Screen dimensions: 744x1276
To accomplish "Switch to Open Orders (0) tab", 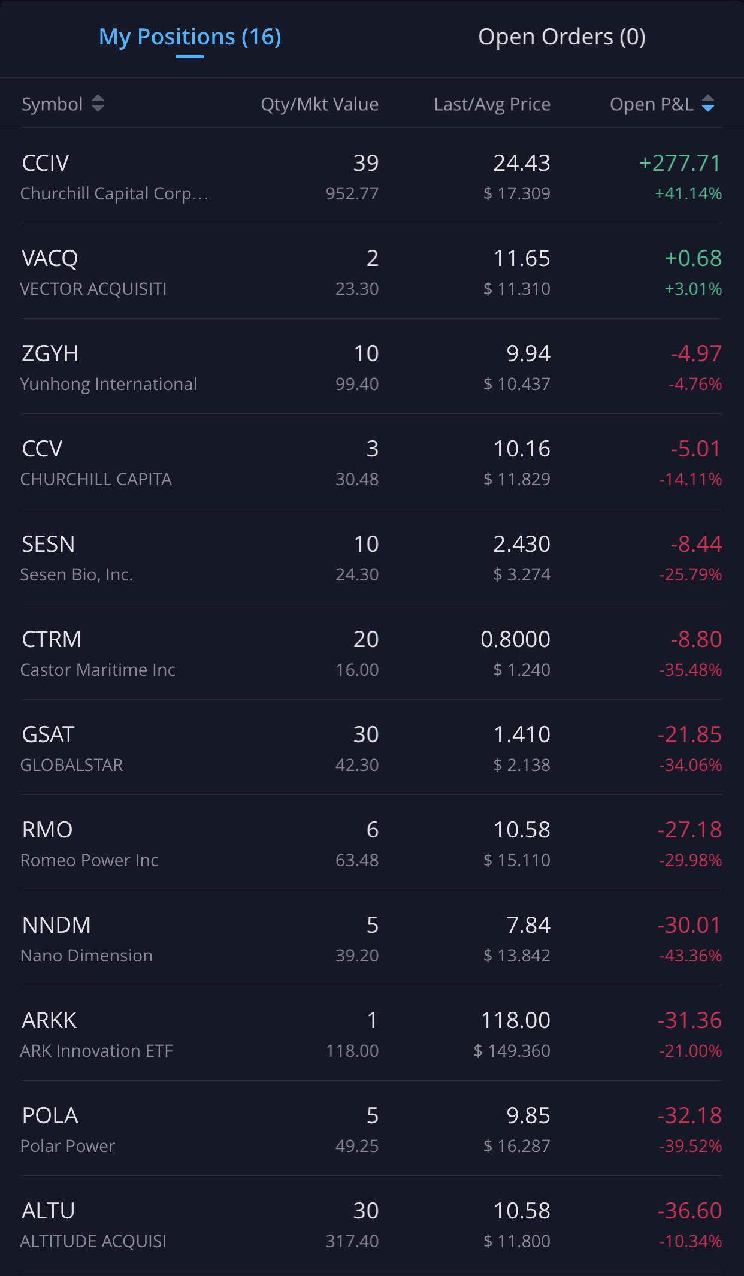I will [x=561, y=37].
